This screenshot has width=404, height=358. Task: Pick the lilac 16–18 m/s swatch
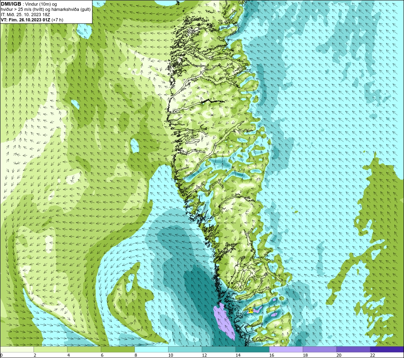(x=286, y=349)
